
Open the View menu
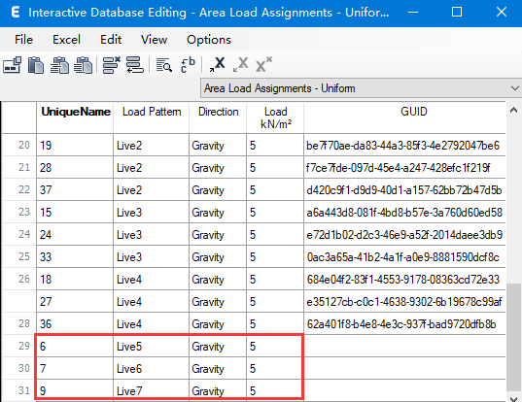click(x=154, y=40)
